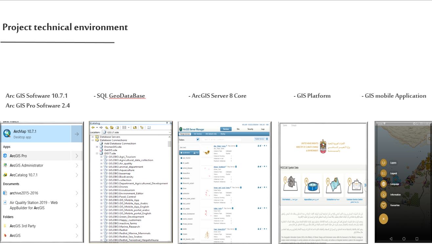Click the ArcCatalog 10.7.1 app icon
The height and width of the screenshot is (244, 432).
[5, 175]
